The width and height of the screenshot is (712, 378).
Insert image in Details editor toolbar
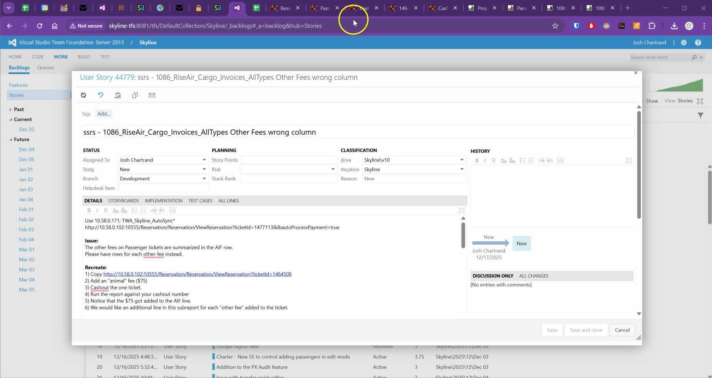click(173, 210)
